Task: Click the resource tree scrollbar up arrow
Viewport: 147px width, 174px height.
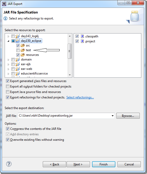Action: [70, 36]
